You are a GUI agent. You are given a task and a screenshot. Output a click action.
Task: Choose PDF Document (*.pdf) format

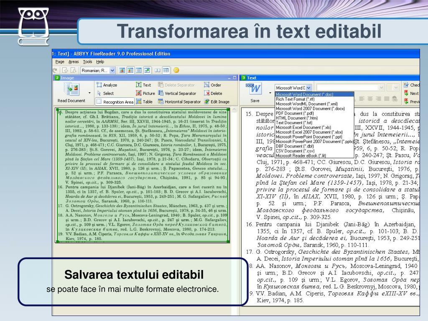(314, 113)
